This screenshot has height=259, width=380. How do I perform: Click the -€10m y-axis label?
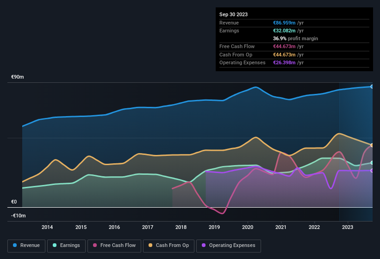tap(19, 216)
